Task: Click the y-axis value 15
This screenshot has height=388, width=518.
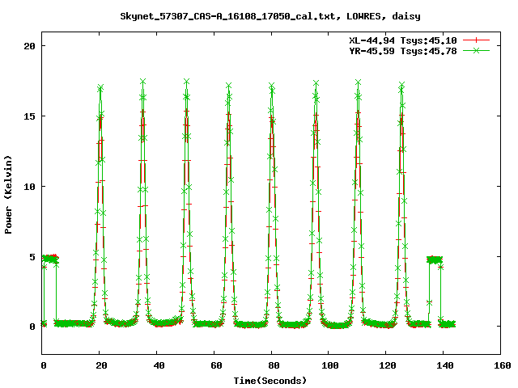Action: [29, 116]
